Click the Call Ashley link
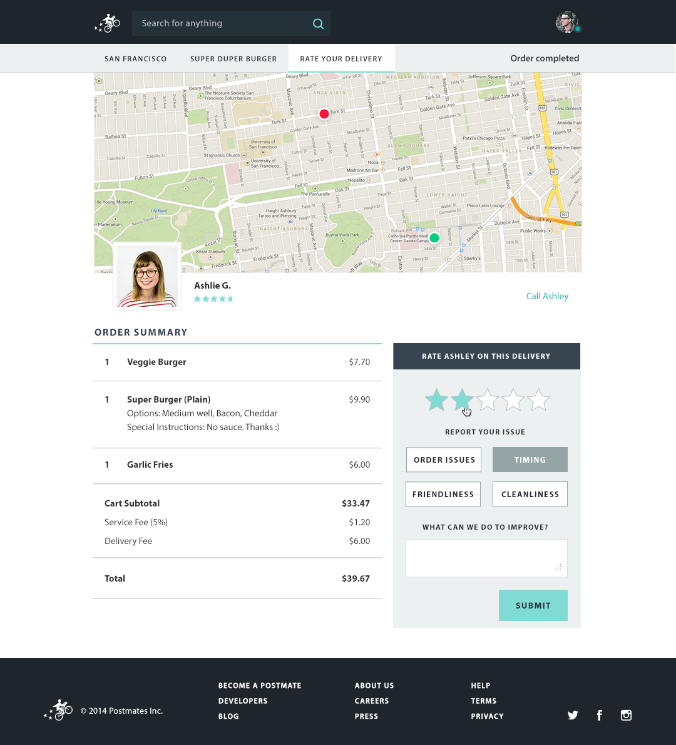Image resolution: width=676 pixels, height=745 pixels. [547, 296]
